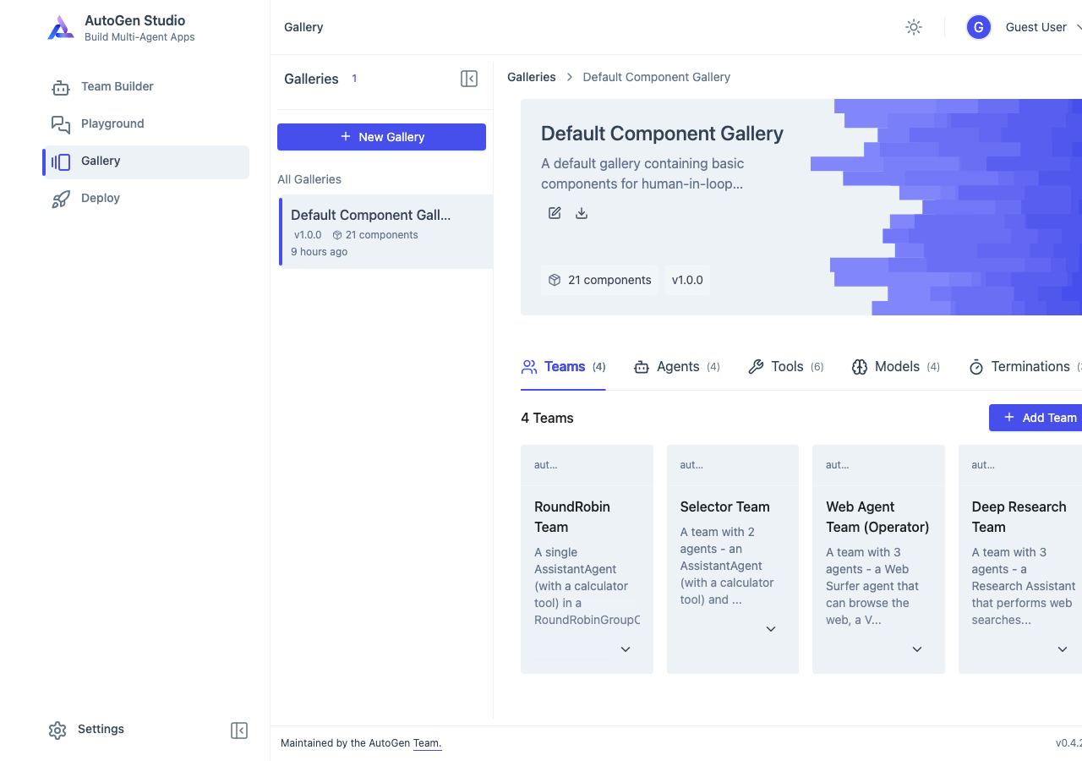Click the AutoGen Studio logo icon
Screen dimensions: 1082x761
[x=61, y=28]
